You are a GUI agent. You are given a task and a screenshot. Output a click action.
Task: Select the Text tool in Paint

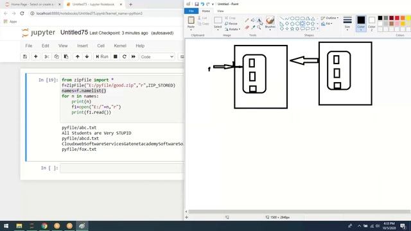[259, 20]
